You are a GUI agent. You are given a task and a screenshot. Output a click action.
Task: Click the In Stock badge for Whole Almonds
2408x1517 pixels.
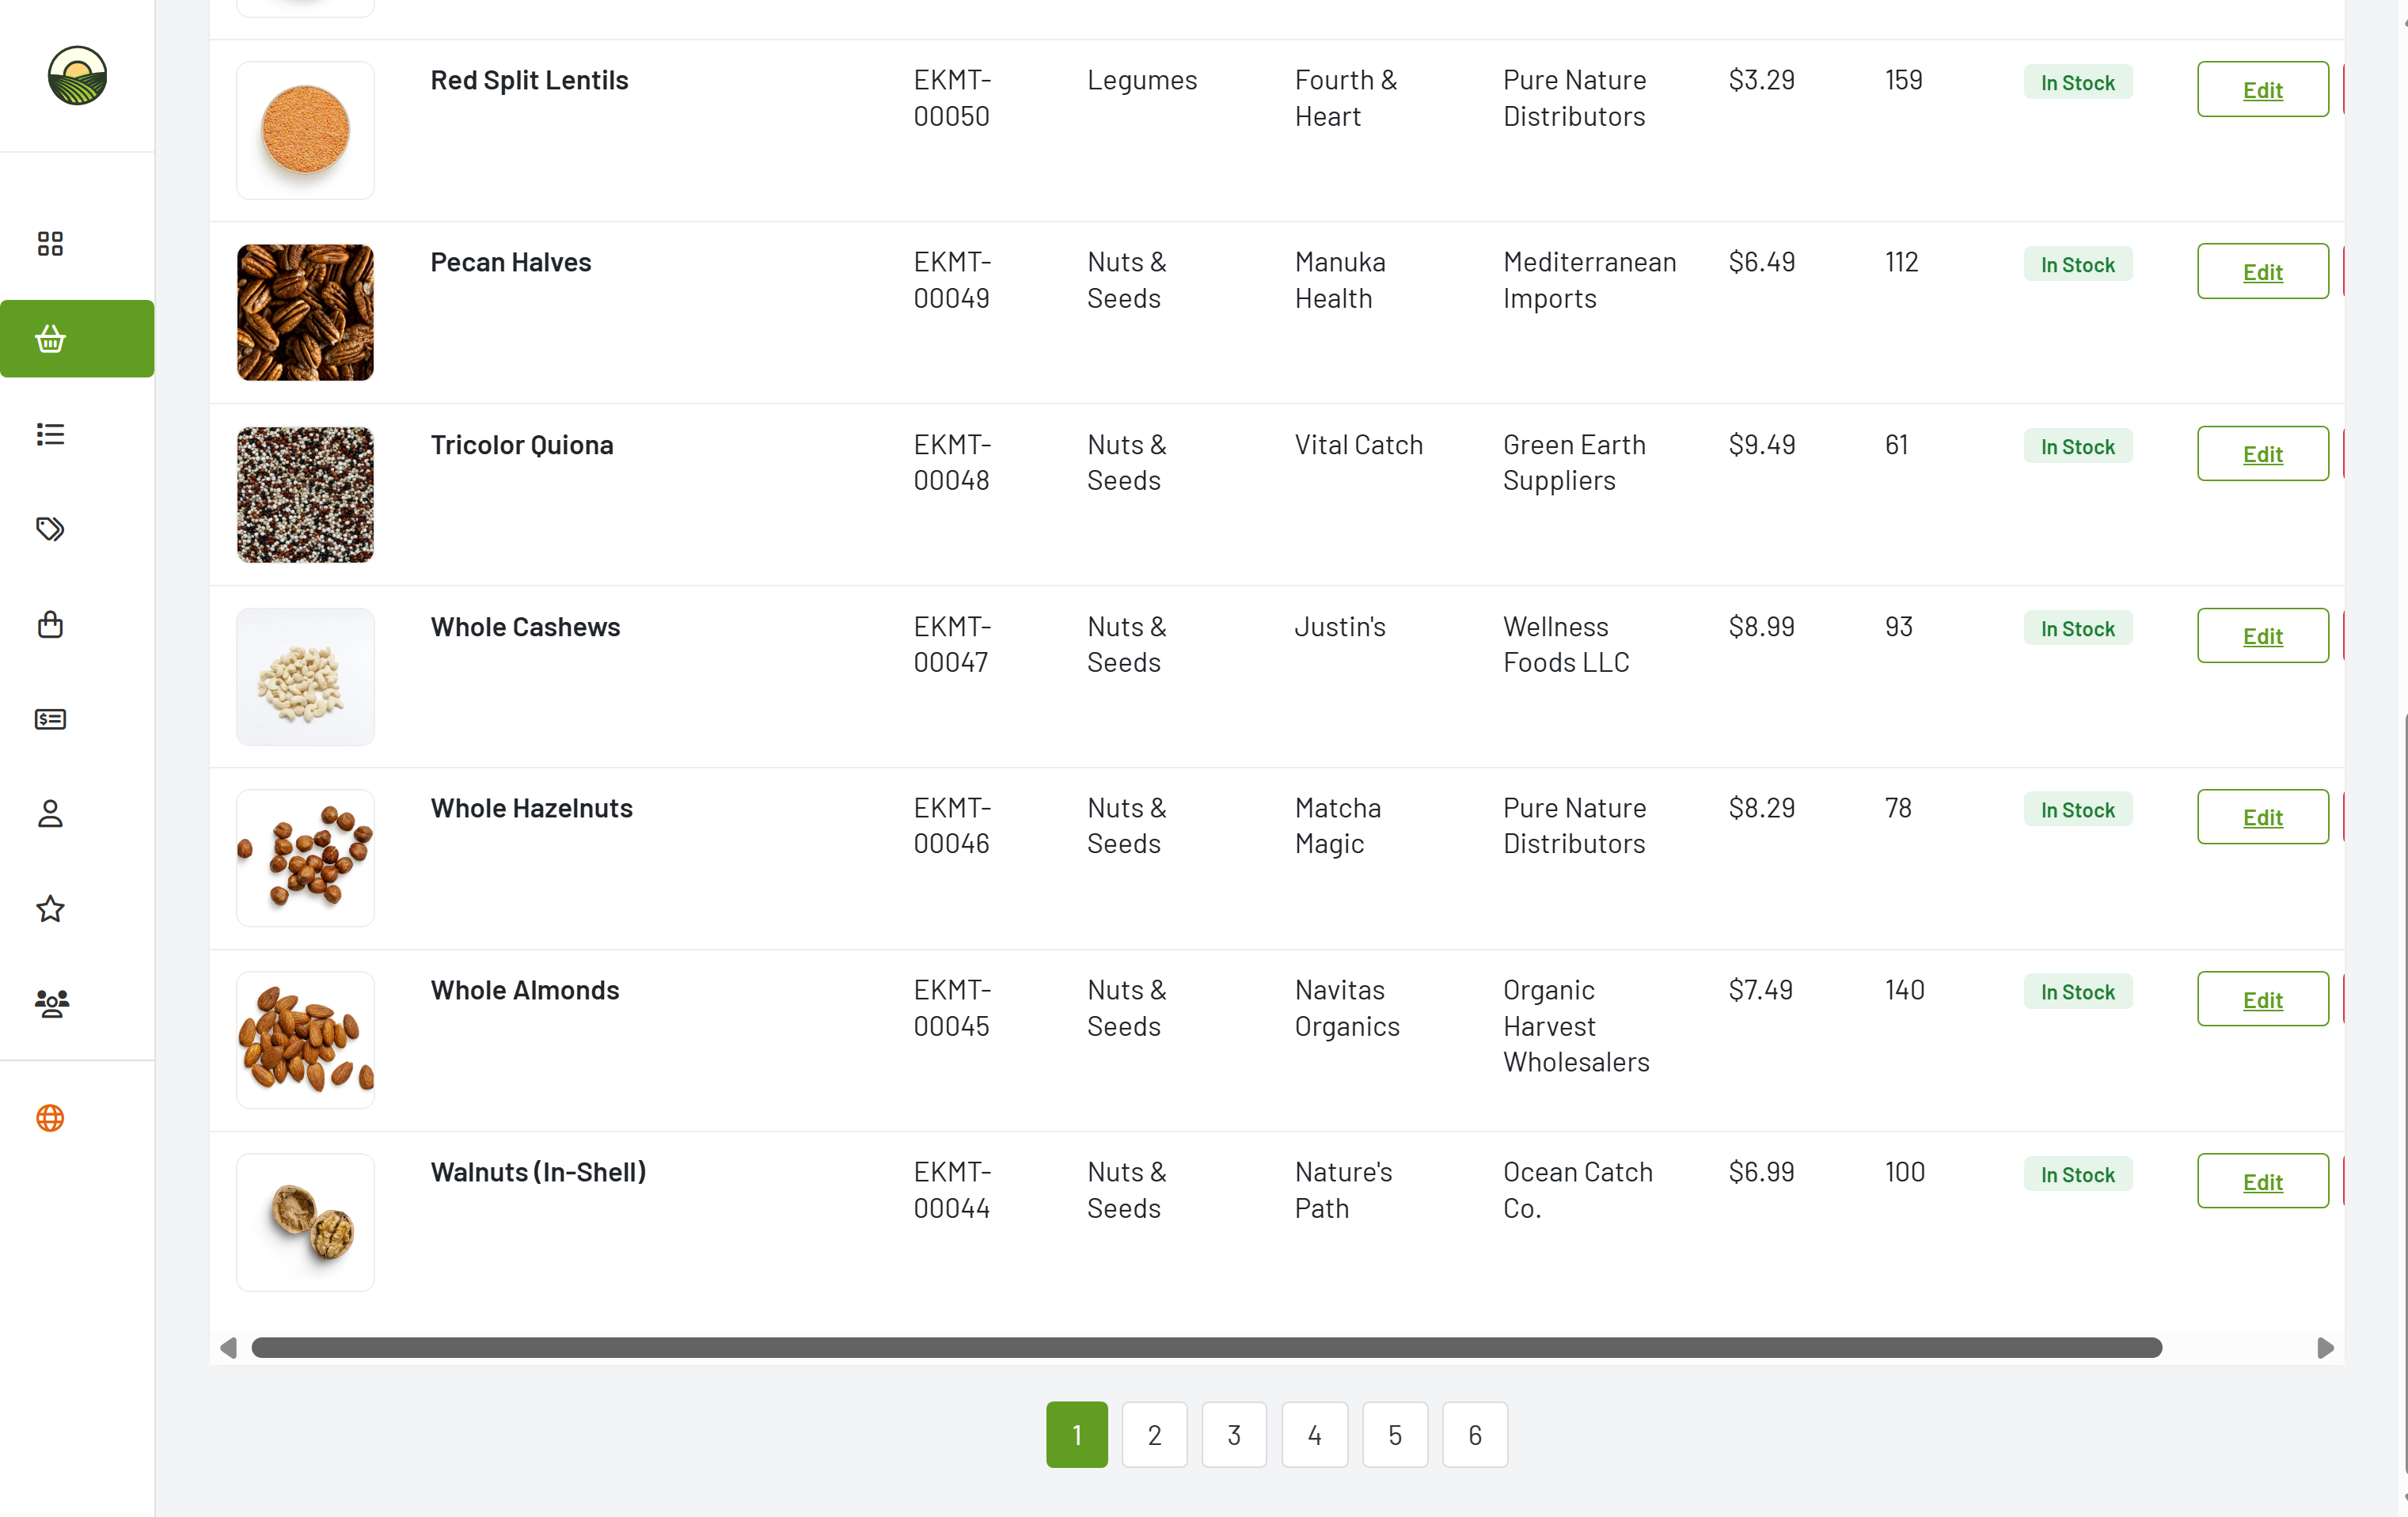click(x=2077, y=992)
